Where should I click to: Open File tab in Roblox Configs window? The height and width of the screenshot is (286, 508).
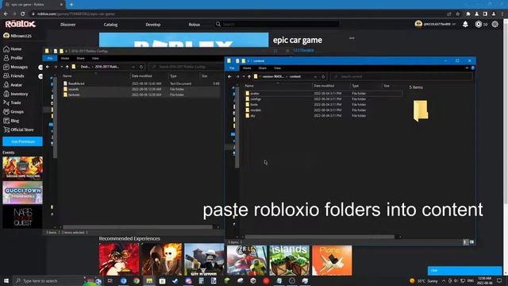pyautogui.click(x=50, y=58)
